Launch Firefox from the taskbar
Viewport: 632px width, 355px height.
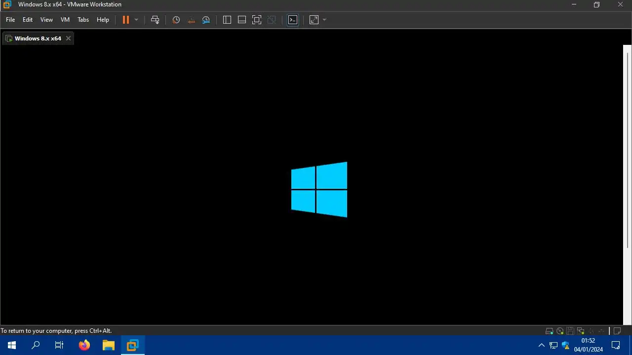pos(84,345)
